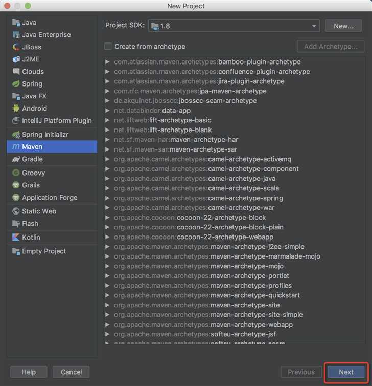
Task: Select maven-archetype-profiles row text
Action: (203, 286)
